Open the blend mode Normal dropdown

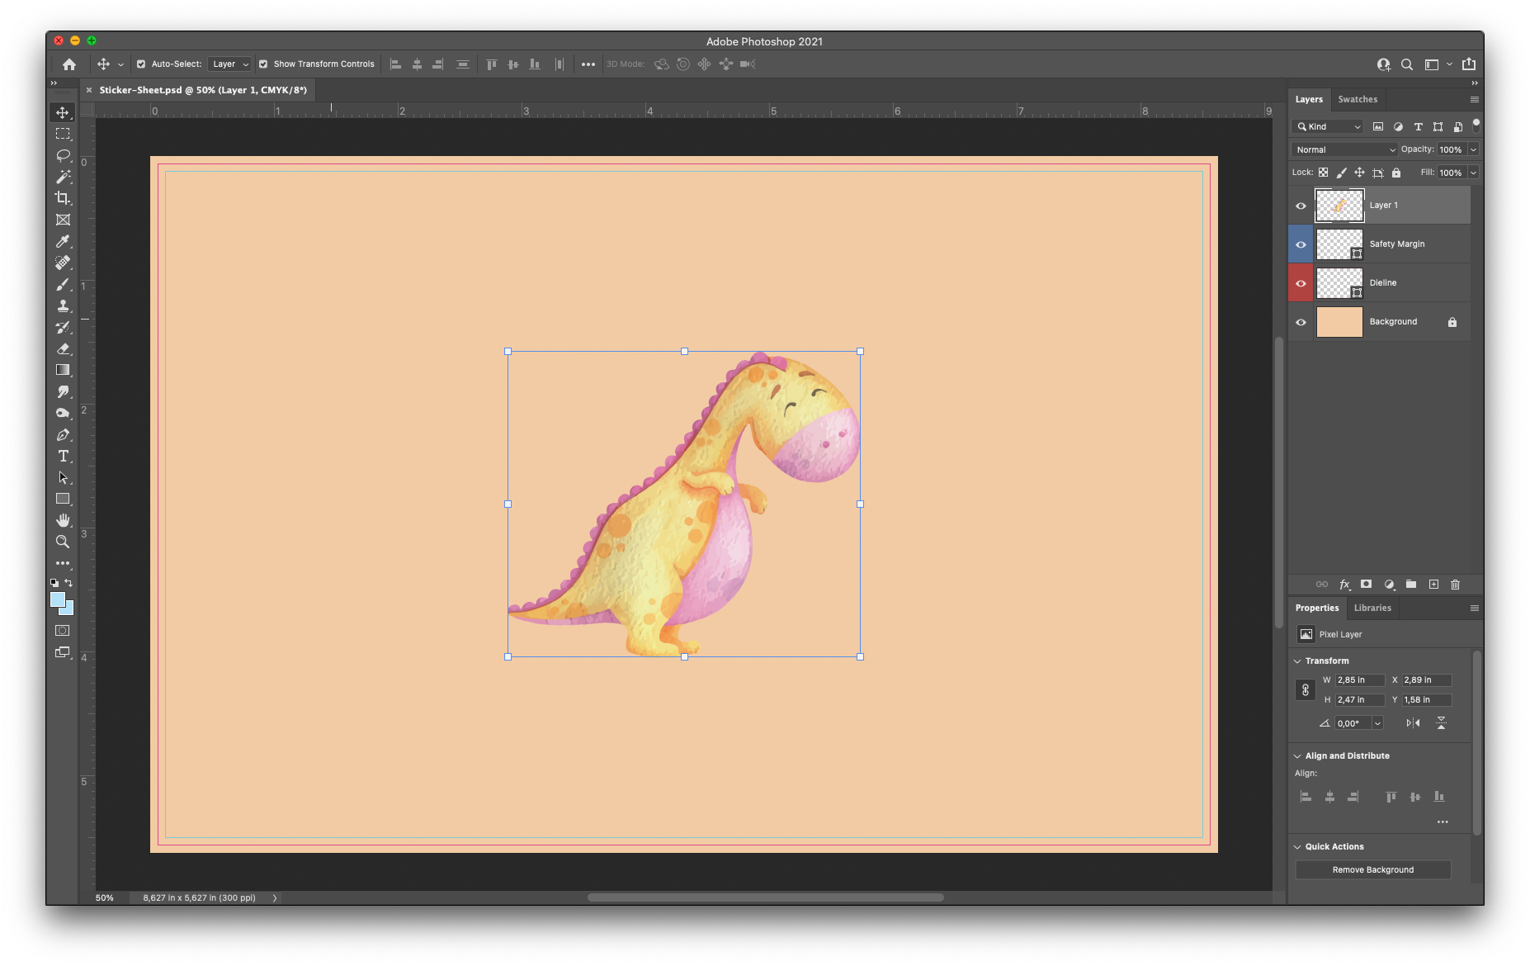coord(1344,149)
